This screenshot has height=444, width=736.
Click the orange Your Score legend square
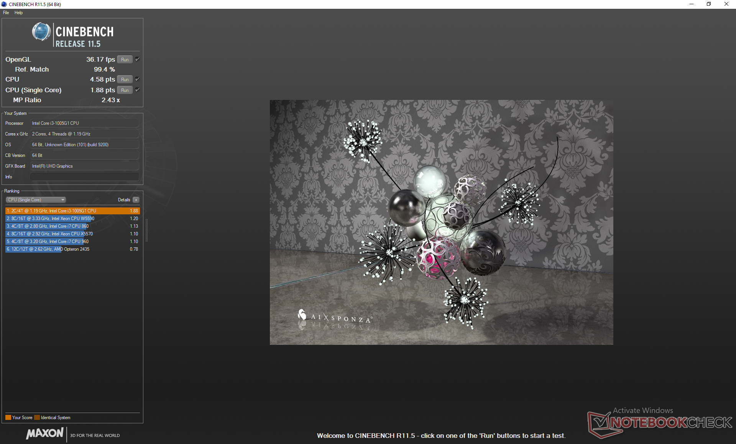(8, 418)
